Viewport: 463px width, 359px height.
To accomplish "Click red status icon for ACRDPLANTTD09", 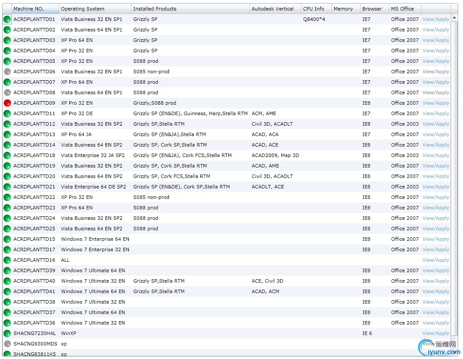I will tap(7, 103).
